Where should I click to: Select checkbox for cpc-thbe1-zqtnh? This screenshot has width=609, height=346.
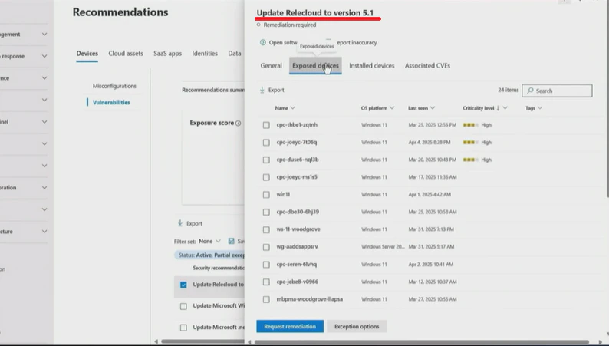pos(266,125)
